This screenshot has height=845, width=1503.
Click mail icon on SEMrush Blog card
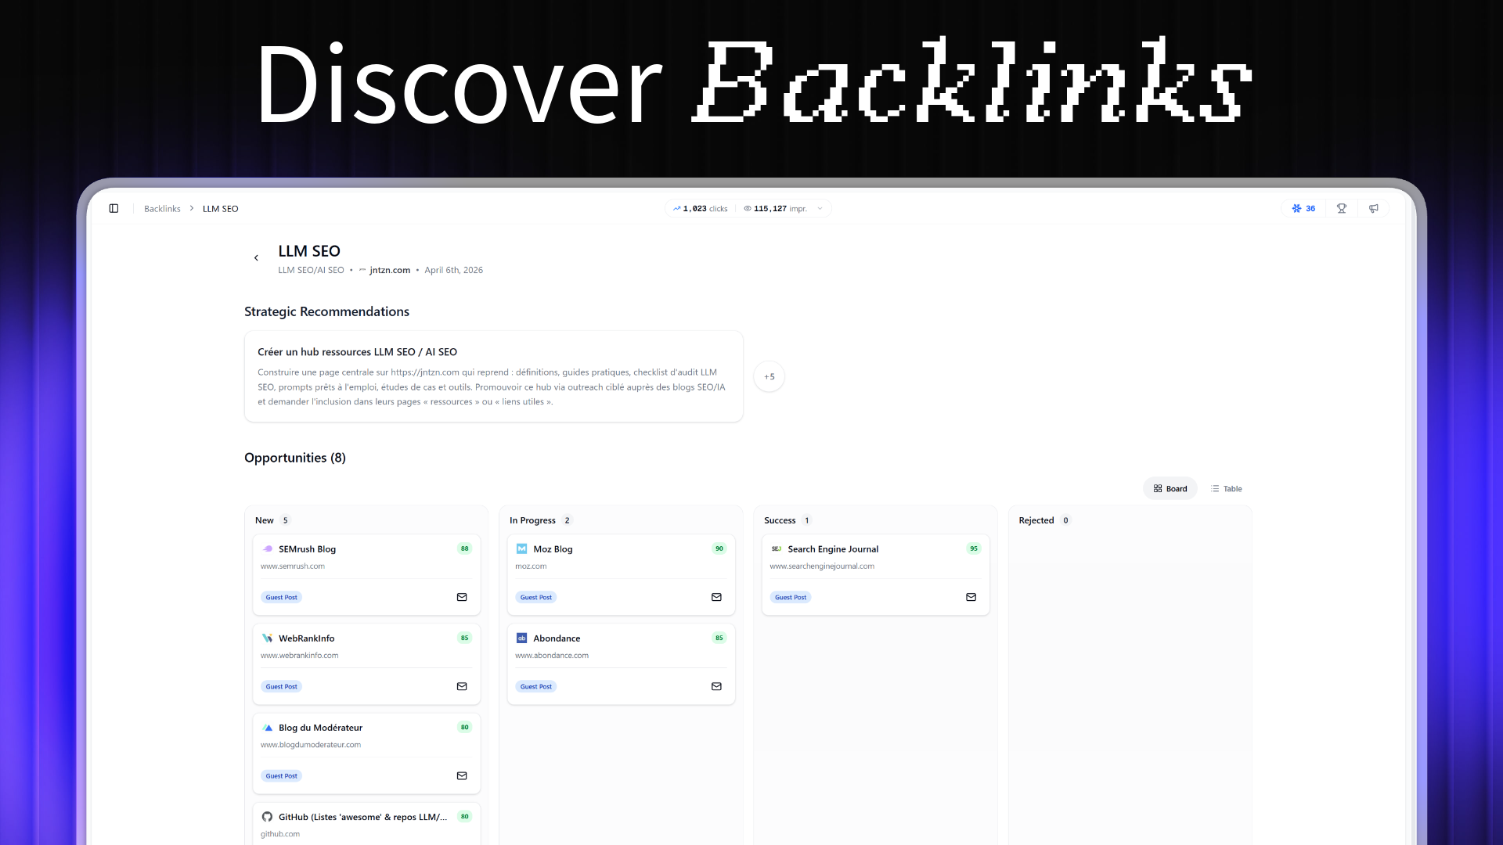[462, 597]
